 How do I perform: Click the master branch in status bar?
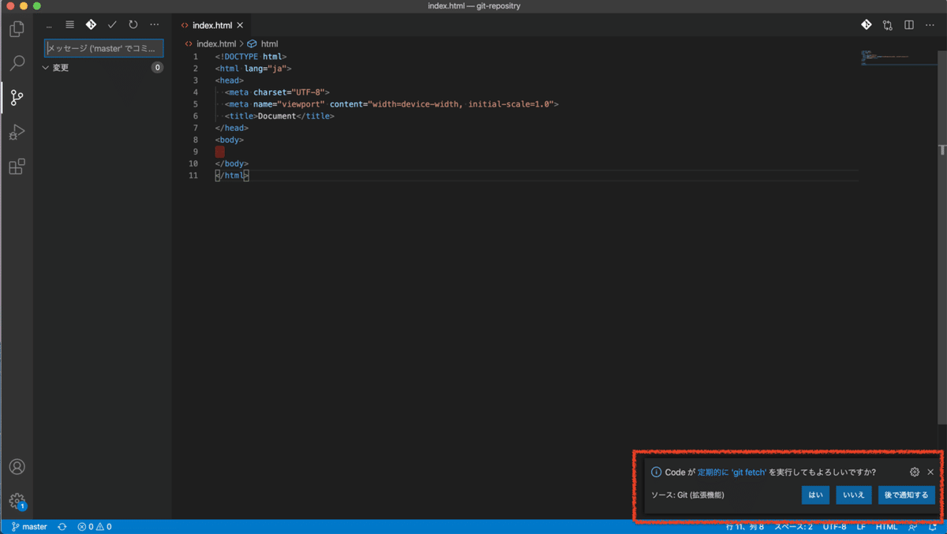point(29,526)
